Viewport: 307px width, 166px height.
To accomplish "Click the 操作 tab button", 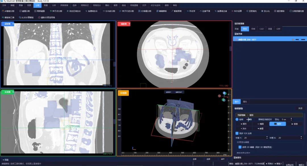I will click(x=237, y=102).
